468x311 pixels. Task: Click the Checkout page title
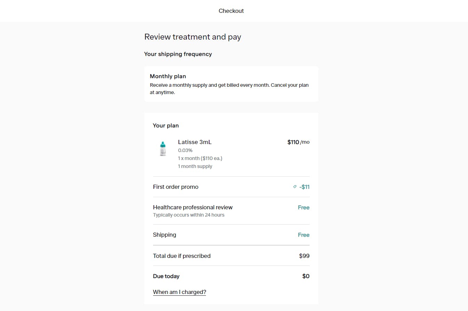coord(231,11)
